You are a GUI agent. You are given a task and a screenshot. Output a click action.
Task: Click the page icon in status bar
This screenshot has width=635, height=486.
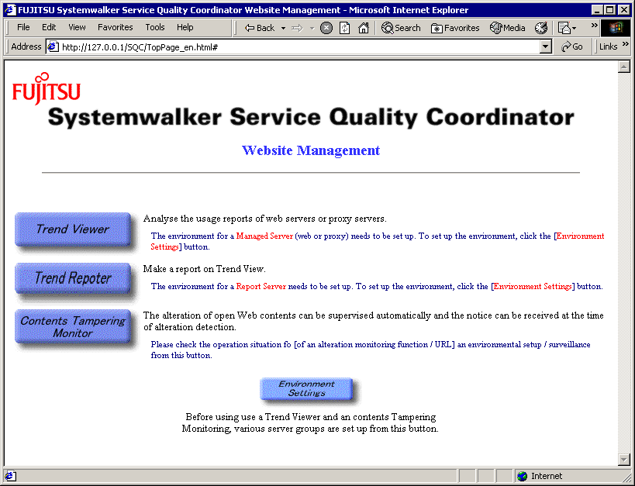10,476
